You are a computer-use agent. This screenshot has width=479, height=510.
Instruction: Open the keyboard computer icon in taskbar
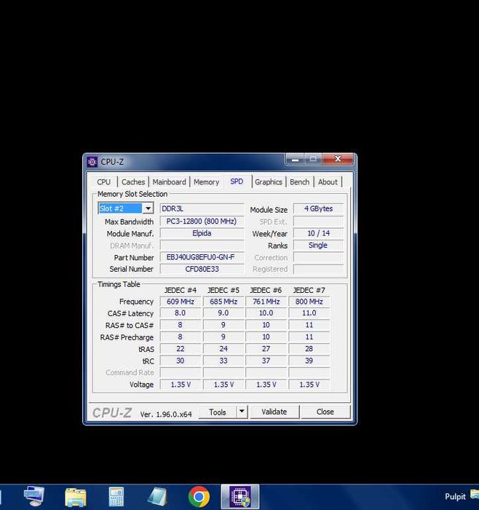click(34, 496)
